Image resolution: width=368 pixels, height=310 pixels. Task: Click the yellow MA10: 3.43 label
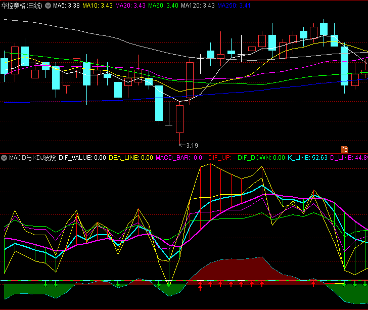click(98, 6)
